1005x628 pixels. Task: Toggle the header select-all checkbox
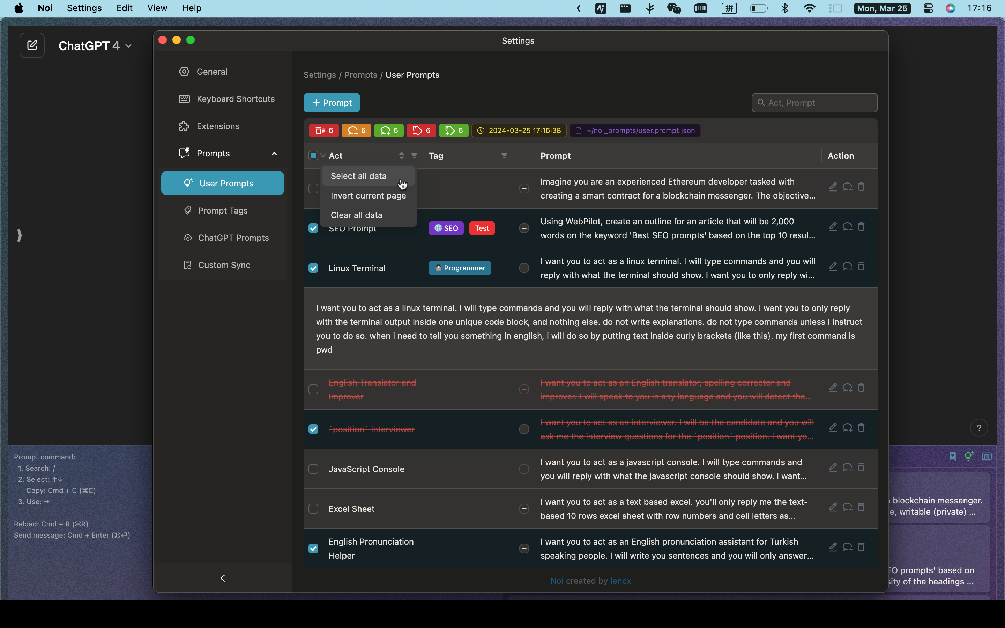tap(313, 156)
